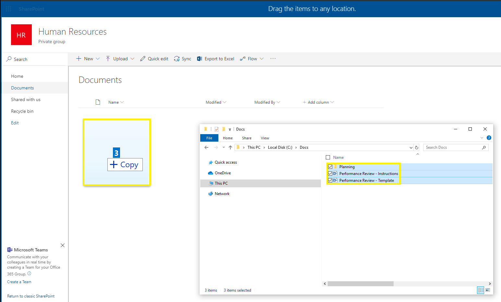501x302 pixels.
Task: Click Return to classic SharePoint link
Action: pos(31,296)
